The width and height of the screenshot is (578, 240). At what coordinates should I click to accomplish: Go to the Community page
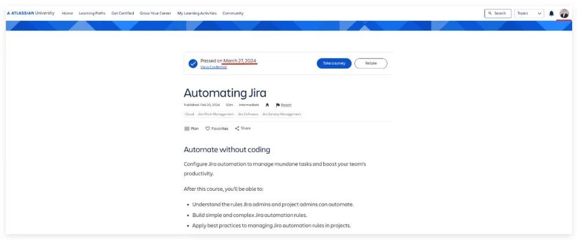(x=233, y=13)
